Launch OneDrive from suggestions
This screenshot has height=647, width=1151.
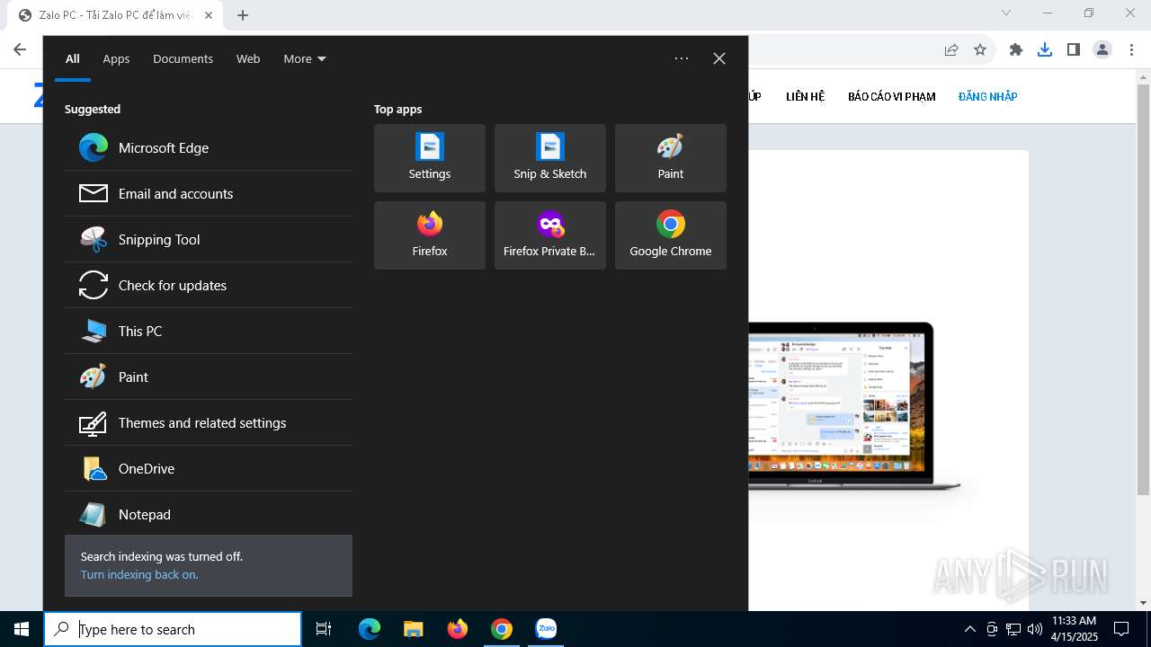pyautogui.click(x=209, y=468)
